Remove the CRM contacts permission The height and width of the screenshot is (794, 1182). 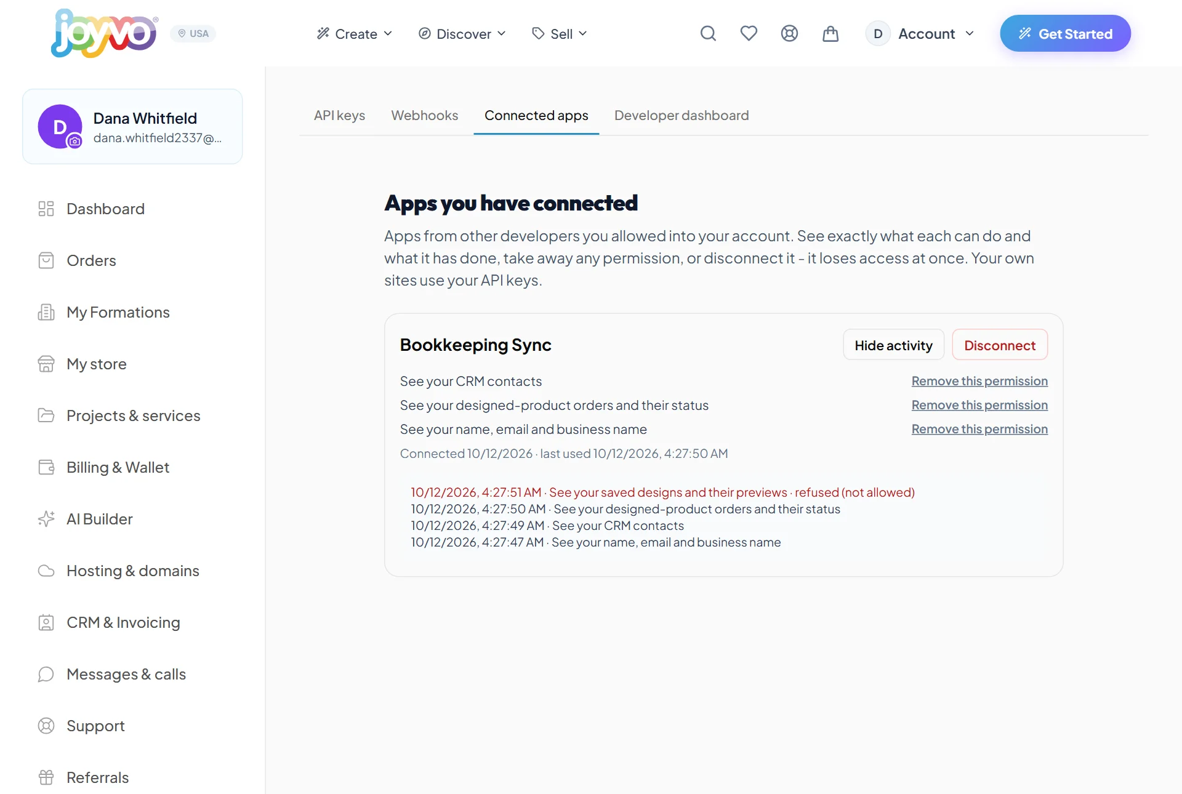pyautogui.click(x=979, y=381)
